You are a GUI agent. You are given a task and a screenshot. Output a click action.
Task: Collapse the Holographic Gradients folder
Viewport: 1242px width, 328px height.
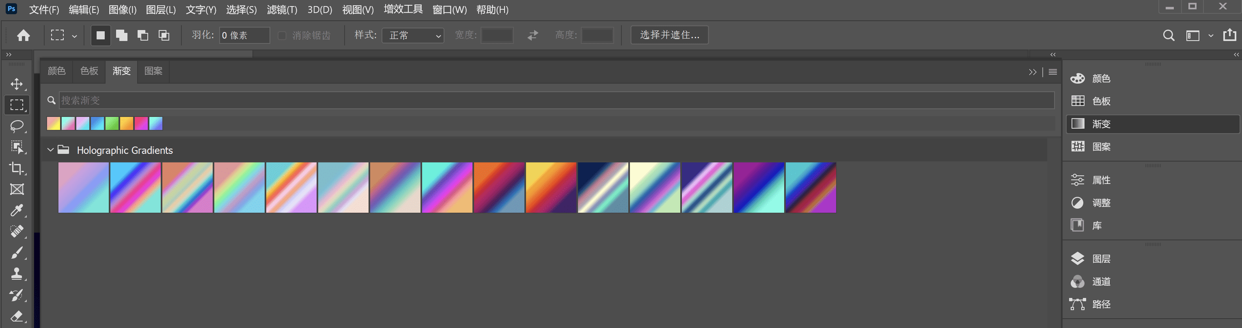pos(50,150)
